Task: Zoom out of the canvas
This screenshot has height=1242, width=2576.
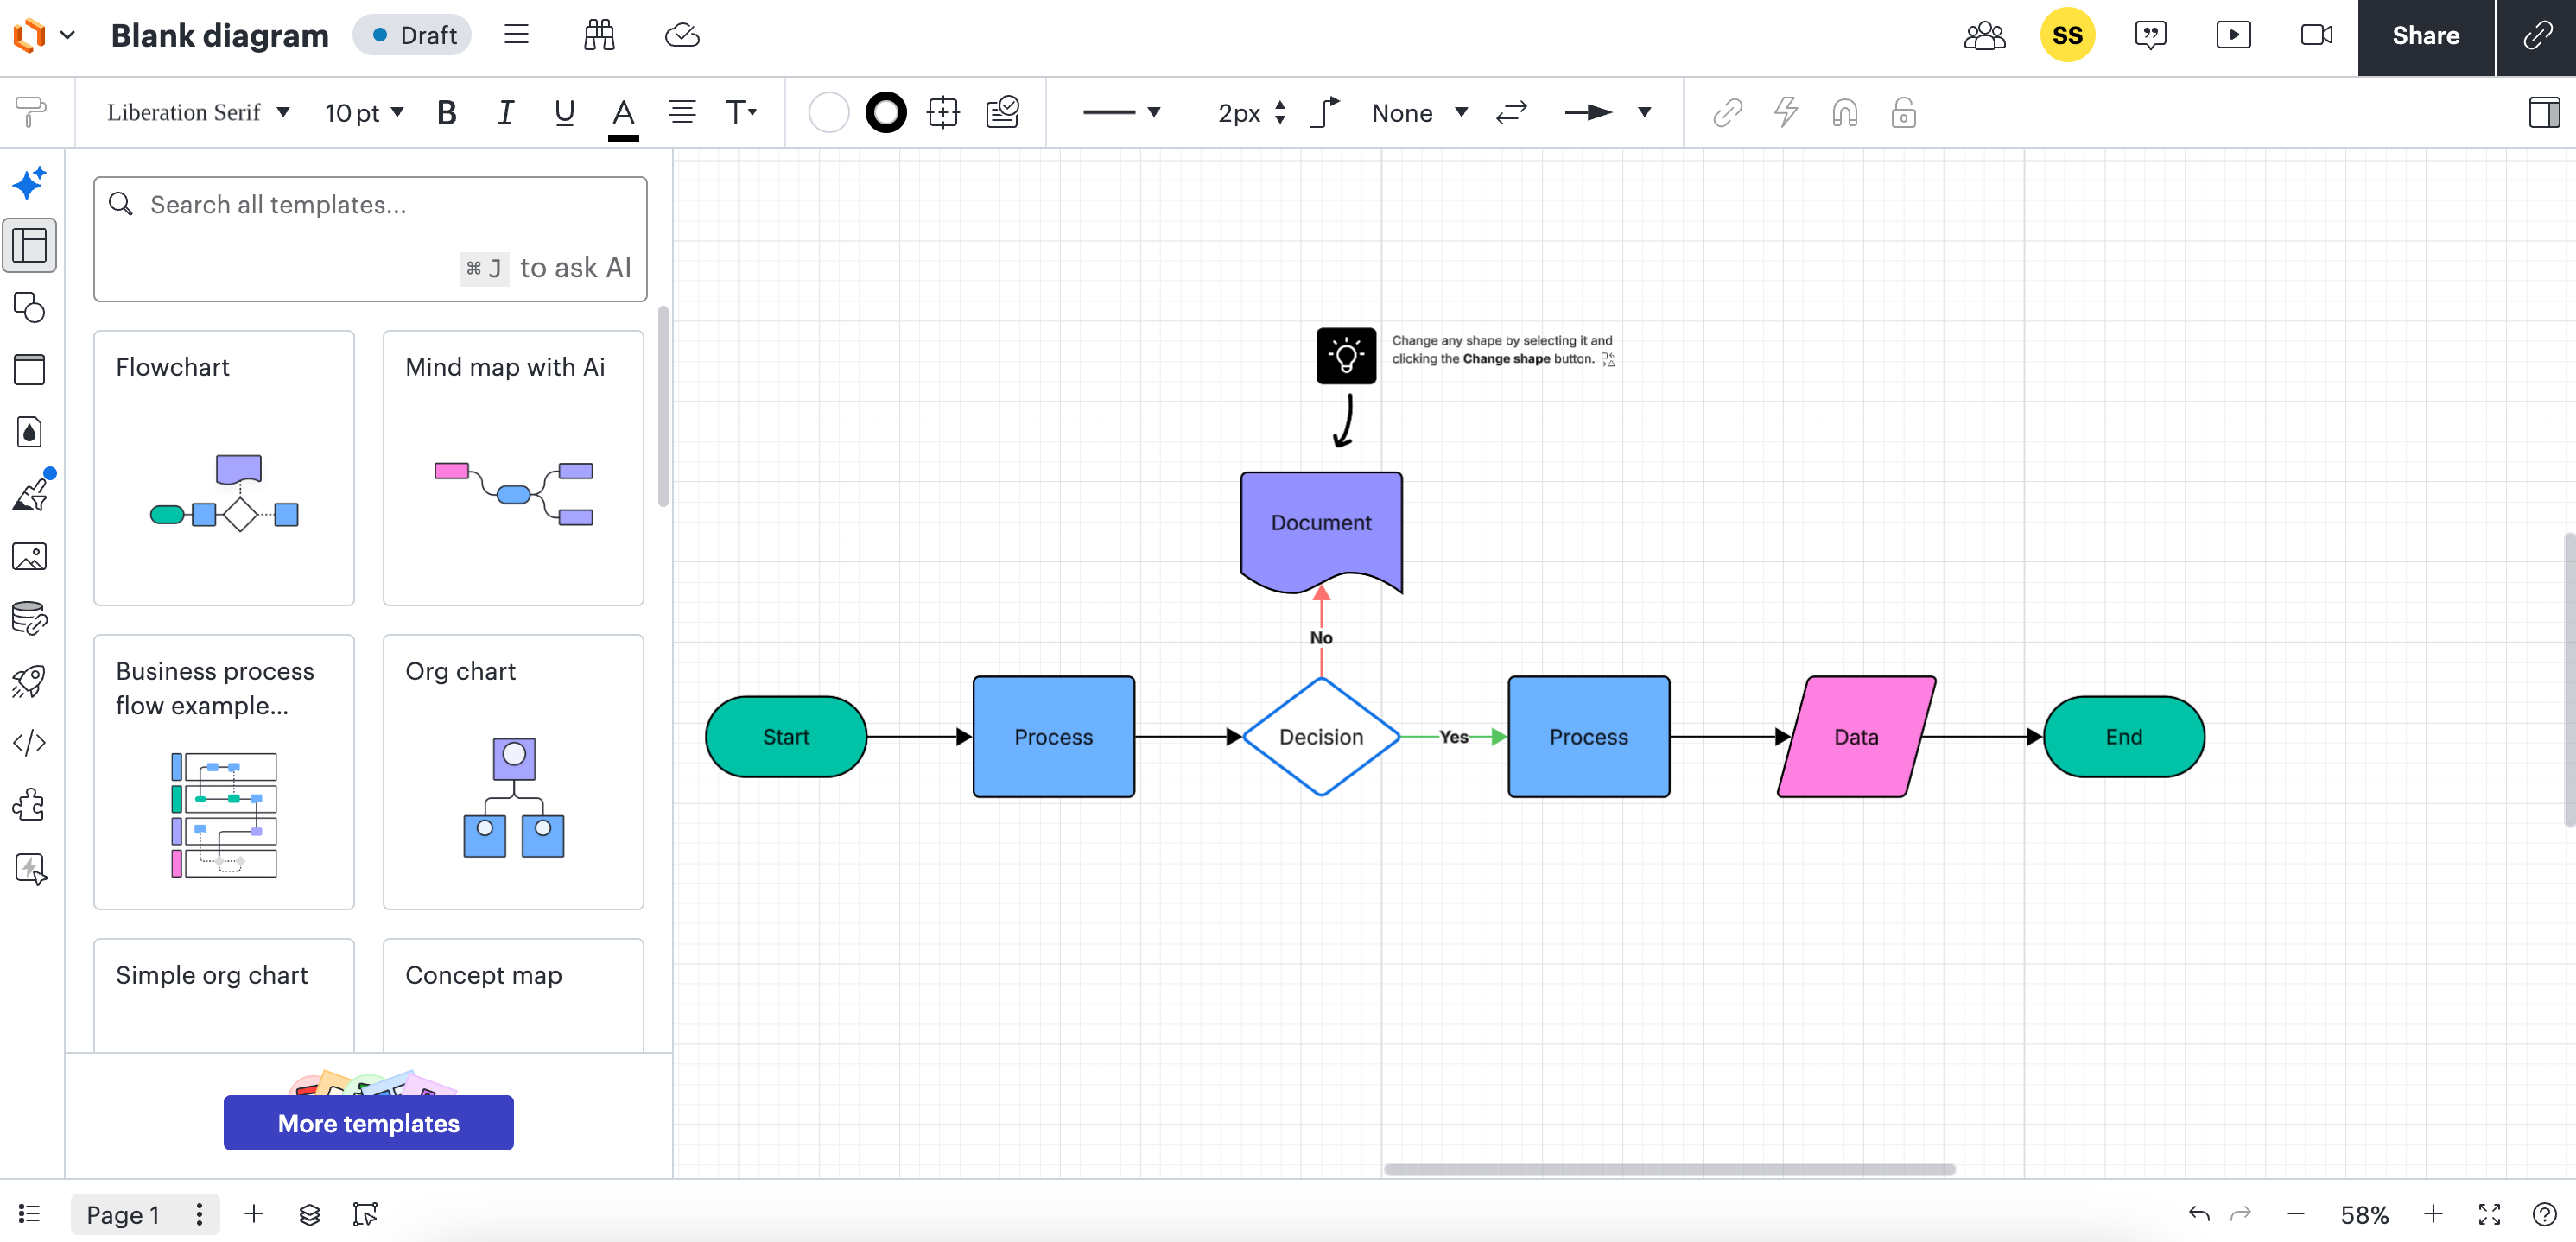Action: (2296, 1214)
